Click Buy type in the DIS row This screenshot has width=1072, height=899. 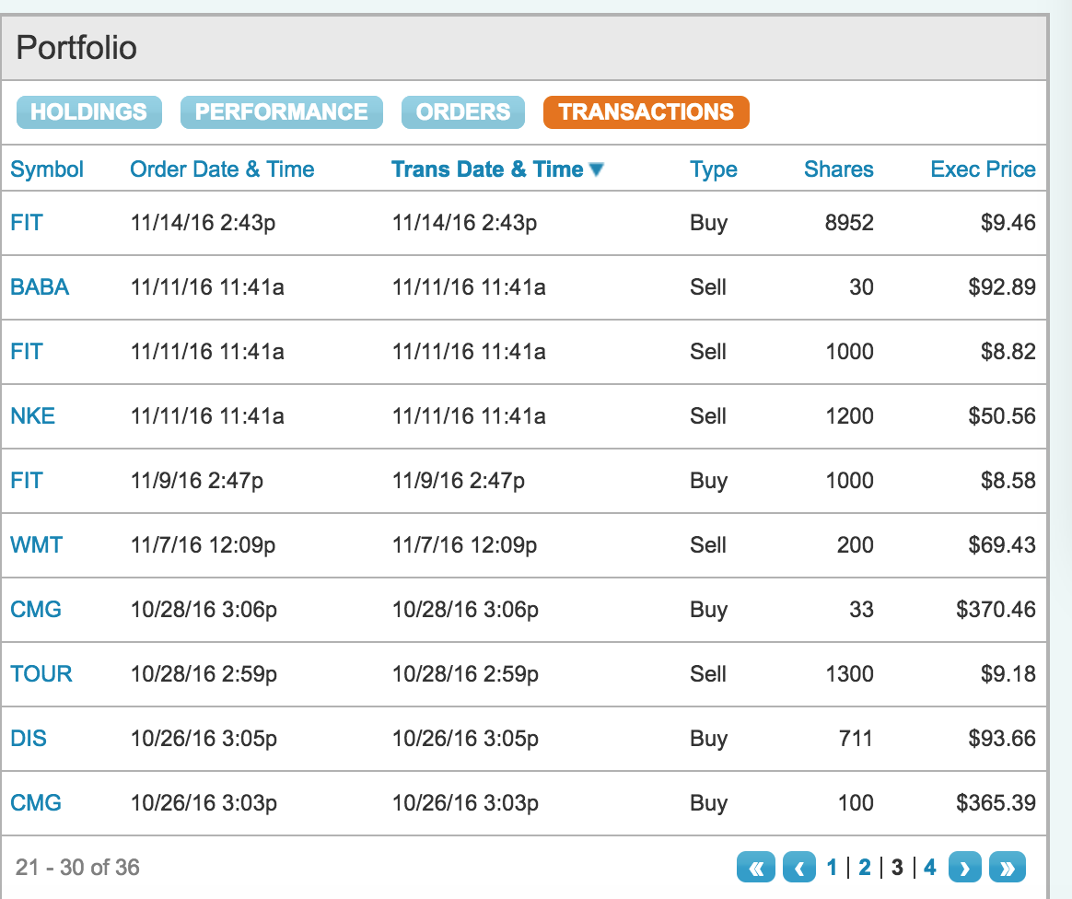click(708, 739)
